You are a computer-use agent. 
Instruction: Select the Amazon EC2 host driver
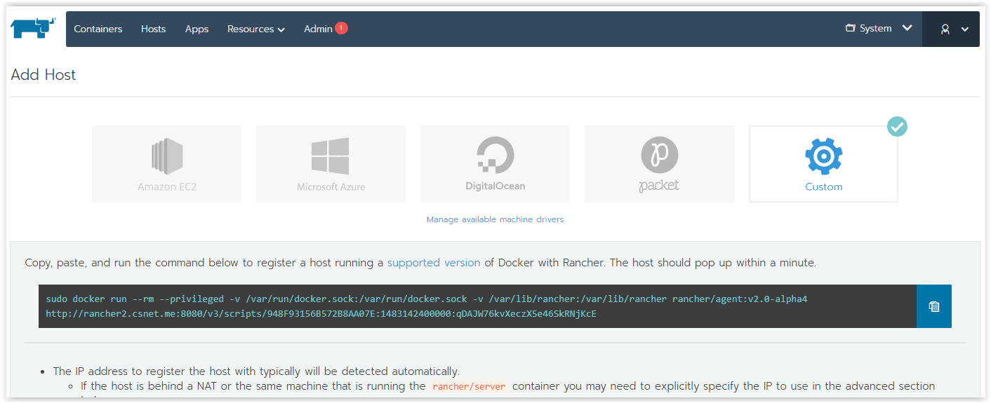click(166, 164)
